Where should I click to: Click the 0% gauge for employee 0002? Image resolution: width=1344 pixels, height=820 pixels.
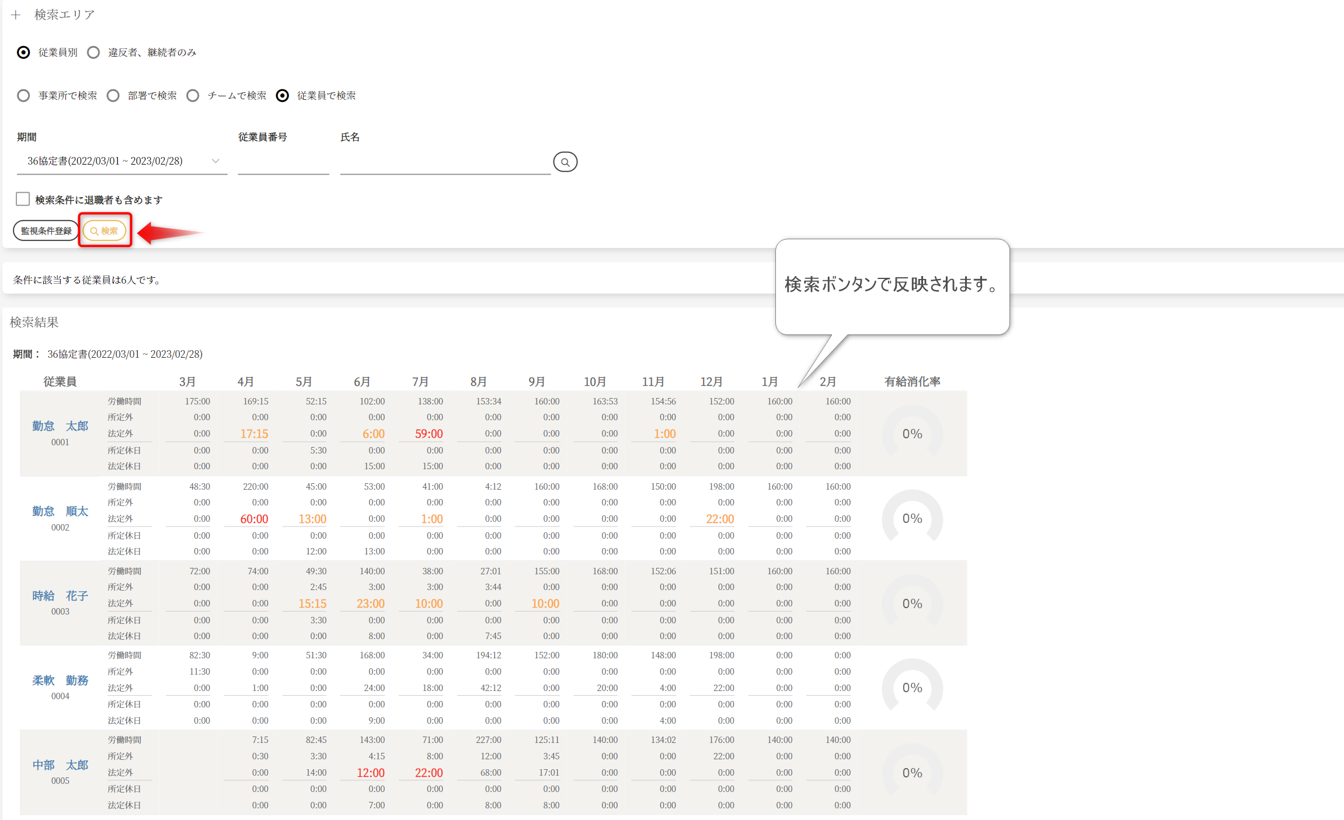point(911,518)
